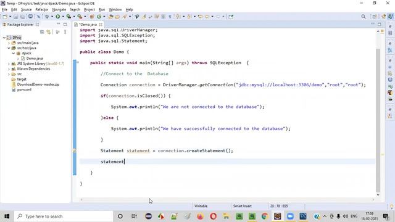
Task: Go to Last Edit Location icon
Action: pyautogui.click(x=200, y=17)
